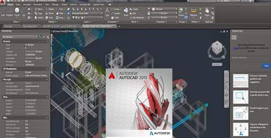
Task: Click the Measure utility tool
Action: point(193,12)
